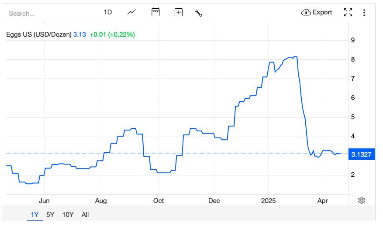Select the All time range
Viewport: 383px width, 230px height.
(85, 215)
